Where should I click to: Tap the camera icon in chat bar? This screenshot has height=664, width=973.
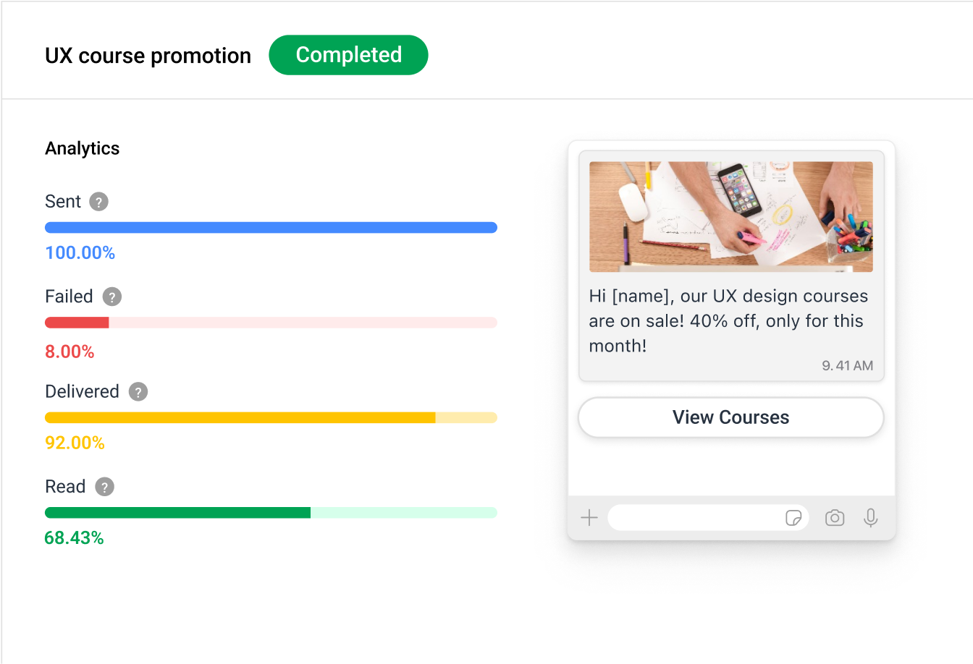click(x=835, y=518)
